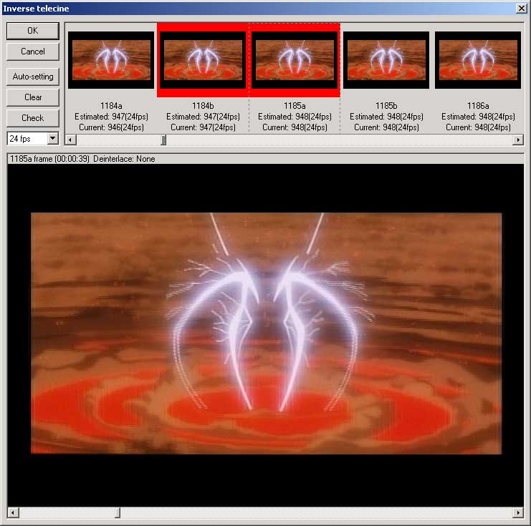The height and width of the screenshot is (526, 531).
Task: Click the 'Inverse telecine' title bar text
Action: coord(36,9)
